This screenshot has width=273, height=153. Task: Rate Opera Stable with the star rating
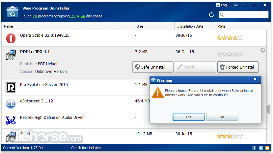click(230, 38)
